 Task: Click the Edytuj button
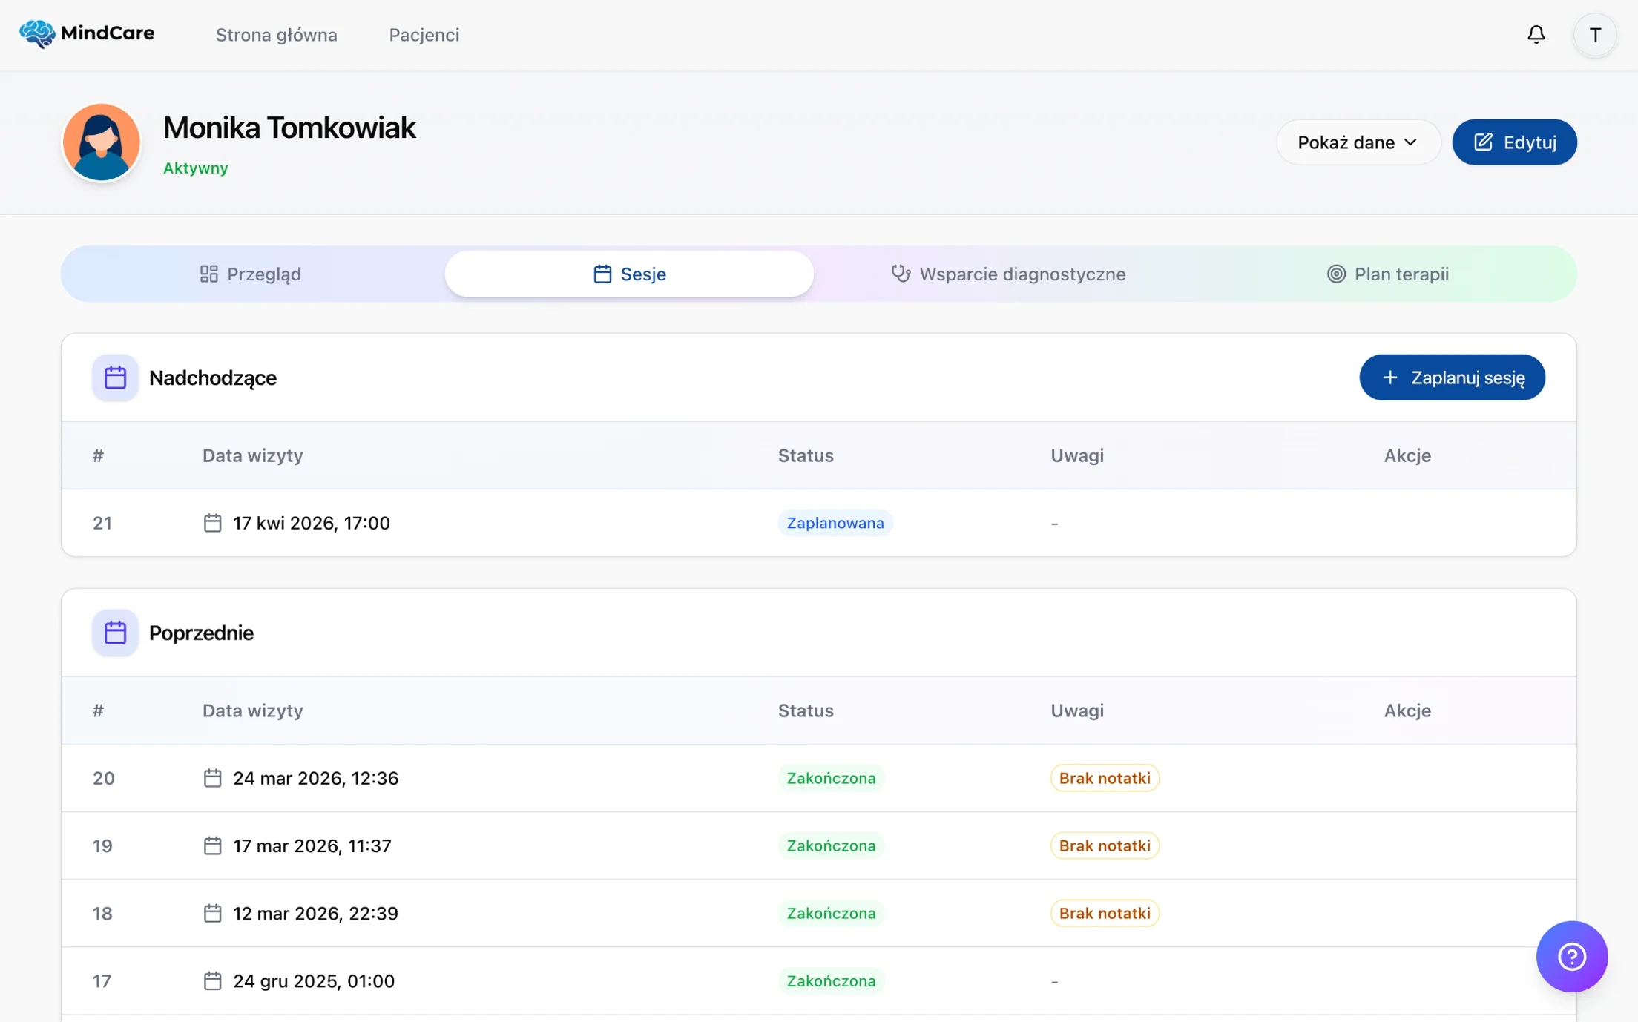(1514, 142)
